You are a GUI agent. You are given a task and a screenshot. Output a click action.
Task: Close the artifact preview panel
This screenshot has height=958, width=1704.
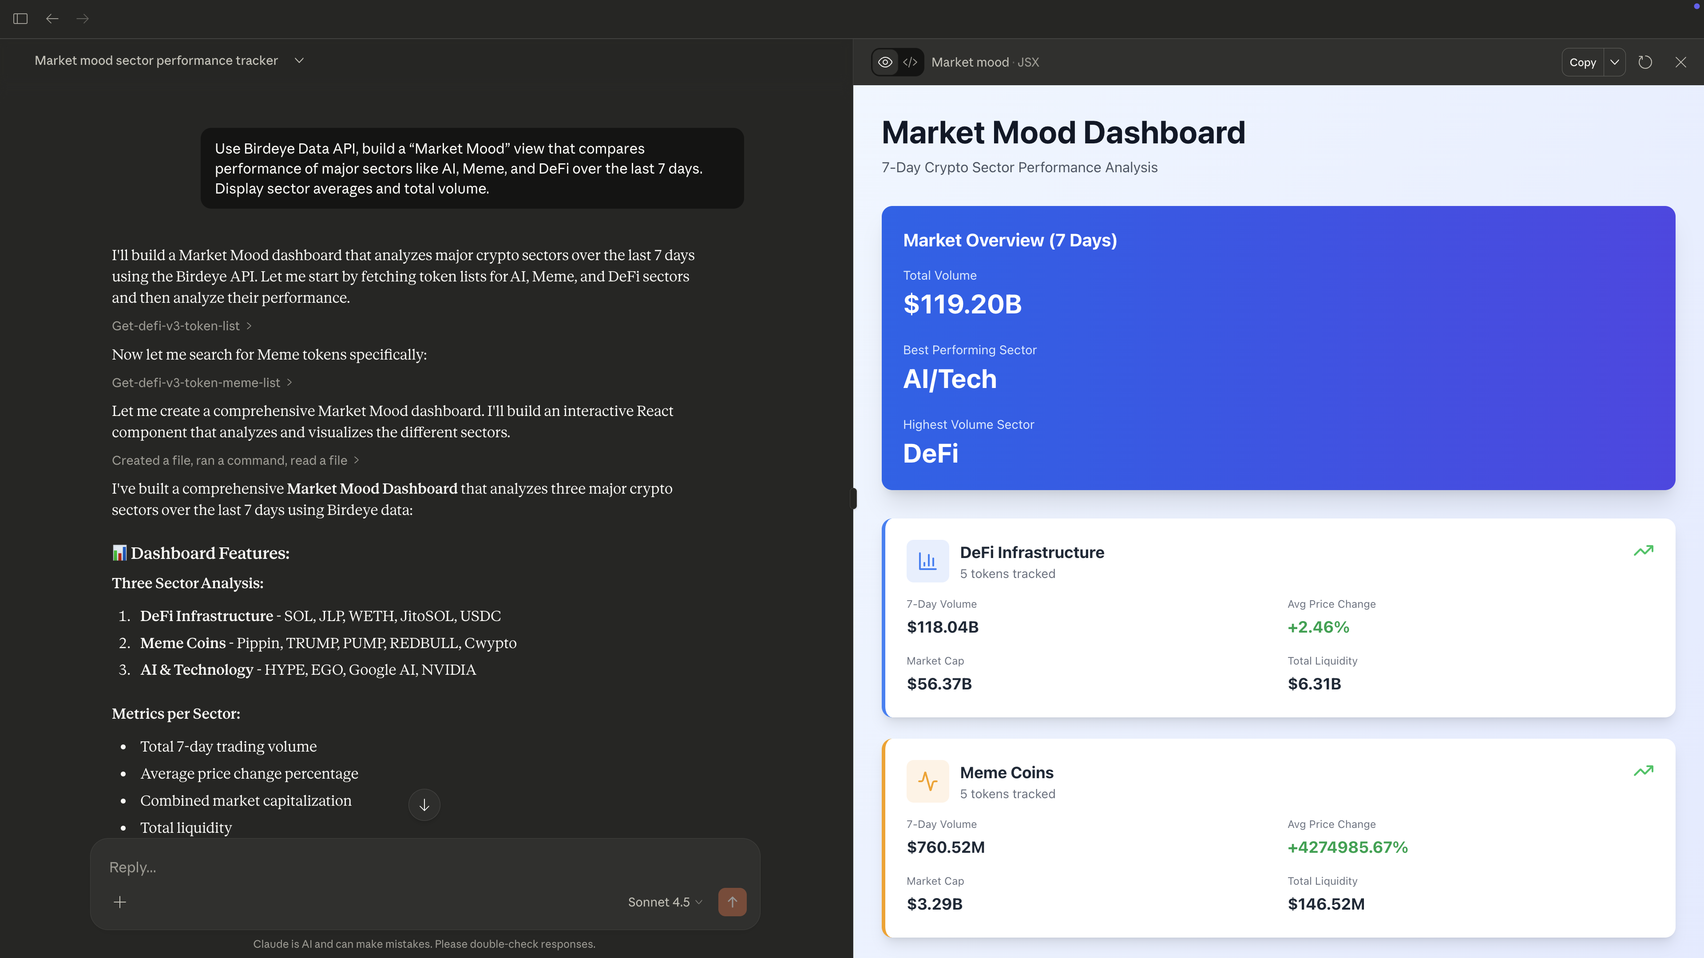pyautogui.click(x=1680, y=62)
